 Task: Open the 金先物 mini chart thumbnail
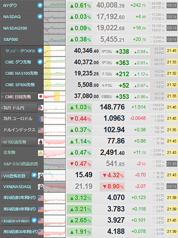click(55, 153)
